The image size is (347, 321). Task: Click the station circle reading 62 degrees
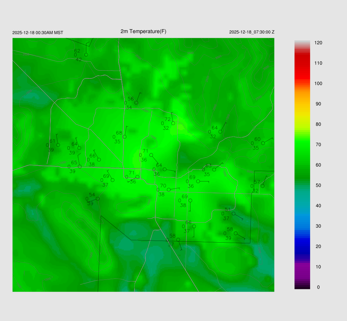point(86,55)
